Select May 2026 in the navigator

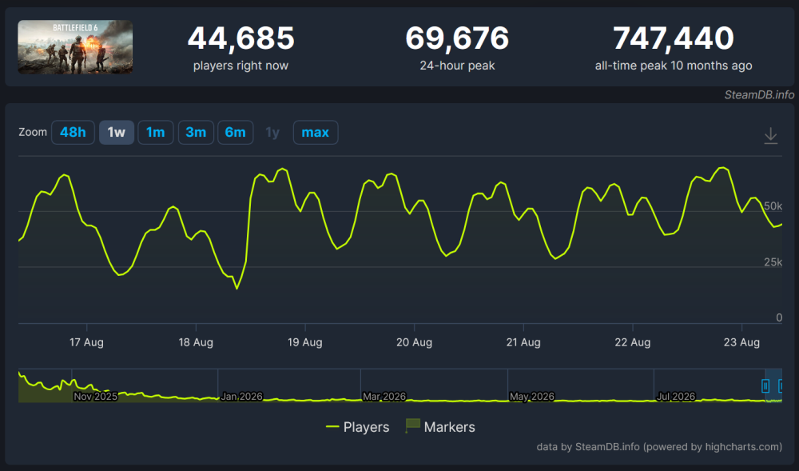(531, 396)
